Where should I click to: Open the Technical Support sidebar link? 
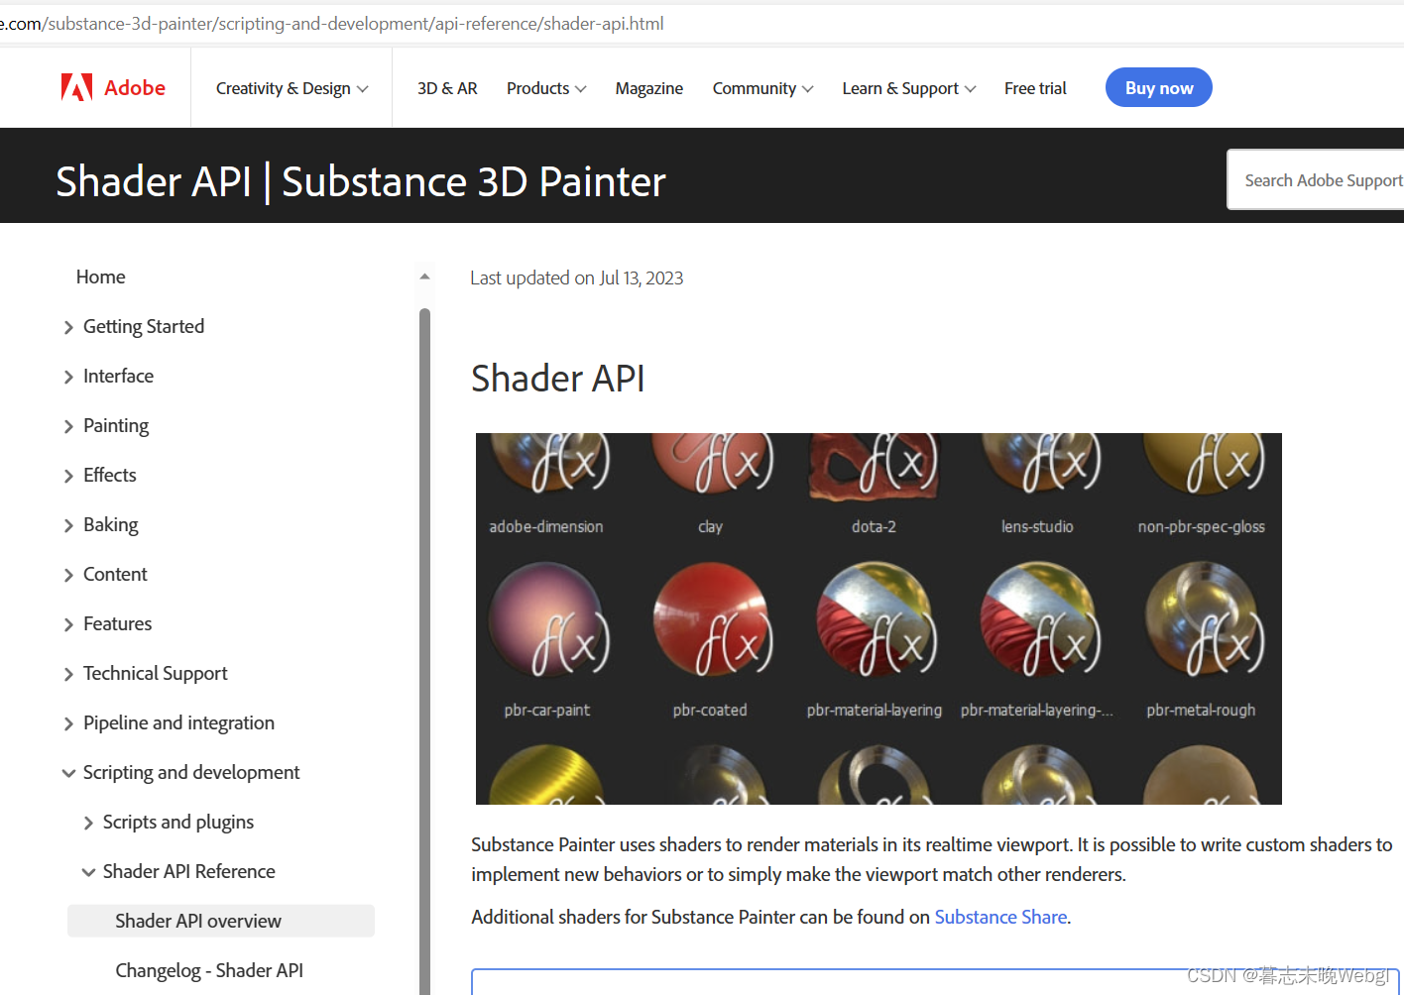[x=156, y=673]
